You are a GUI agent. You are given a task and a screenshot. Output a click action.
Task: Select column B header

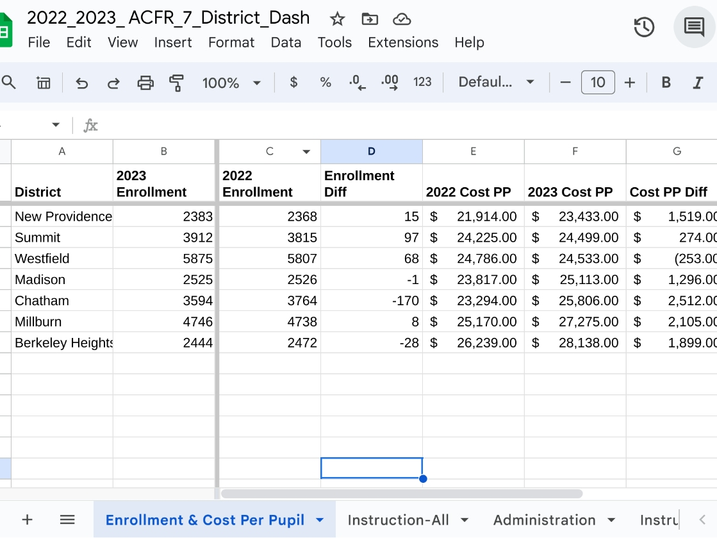tap(163, 151)
